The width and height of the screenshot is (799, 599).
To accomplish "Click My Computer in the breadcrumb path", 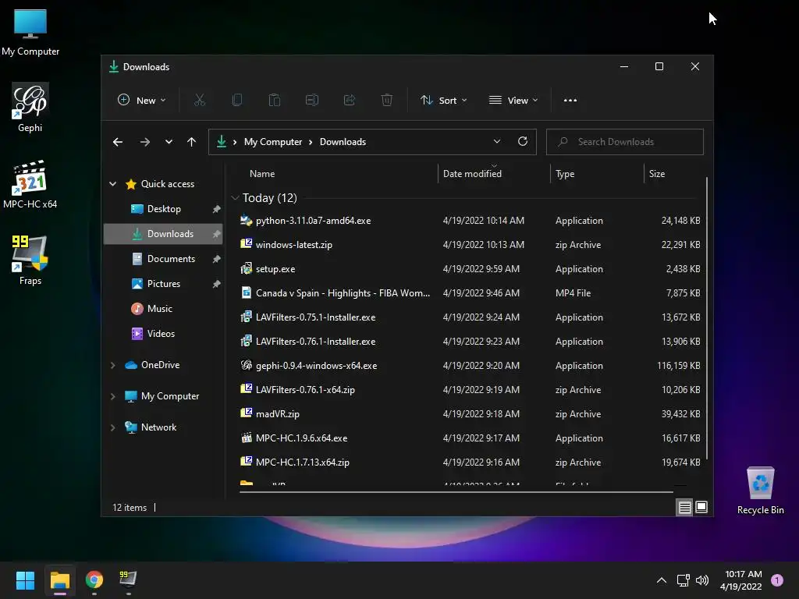I will [x=272, y=142].
